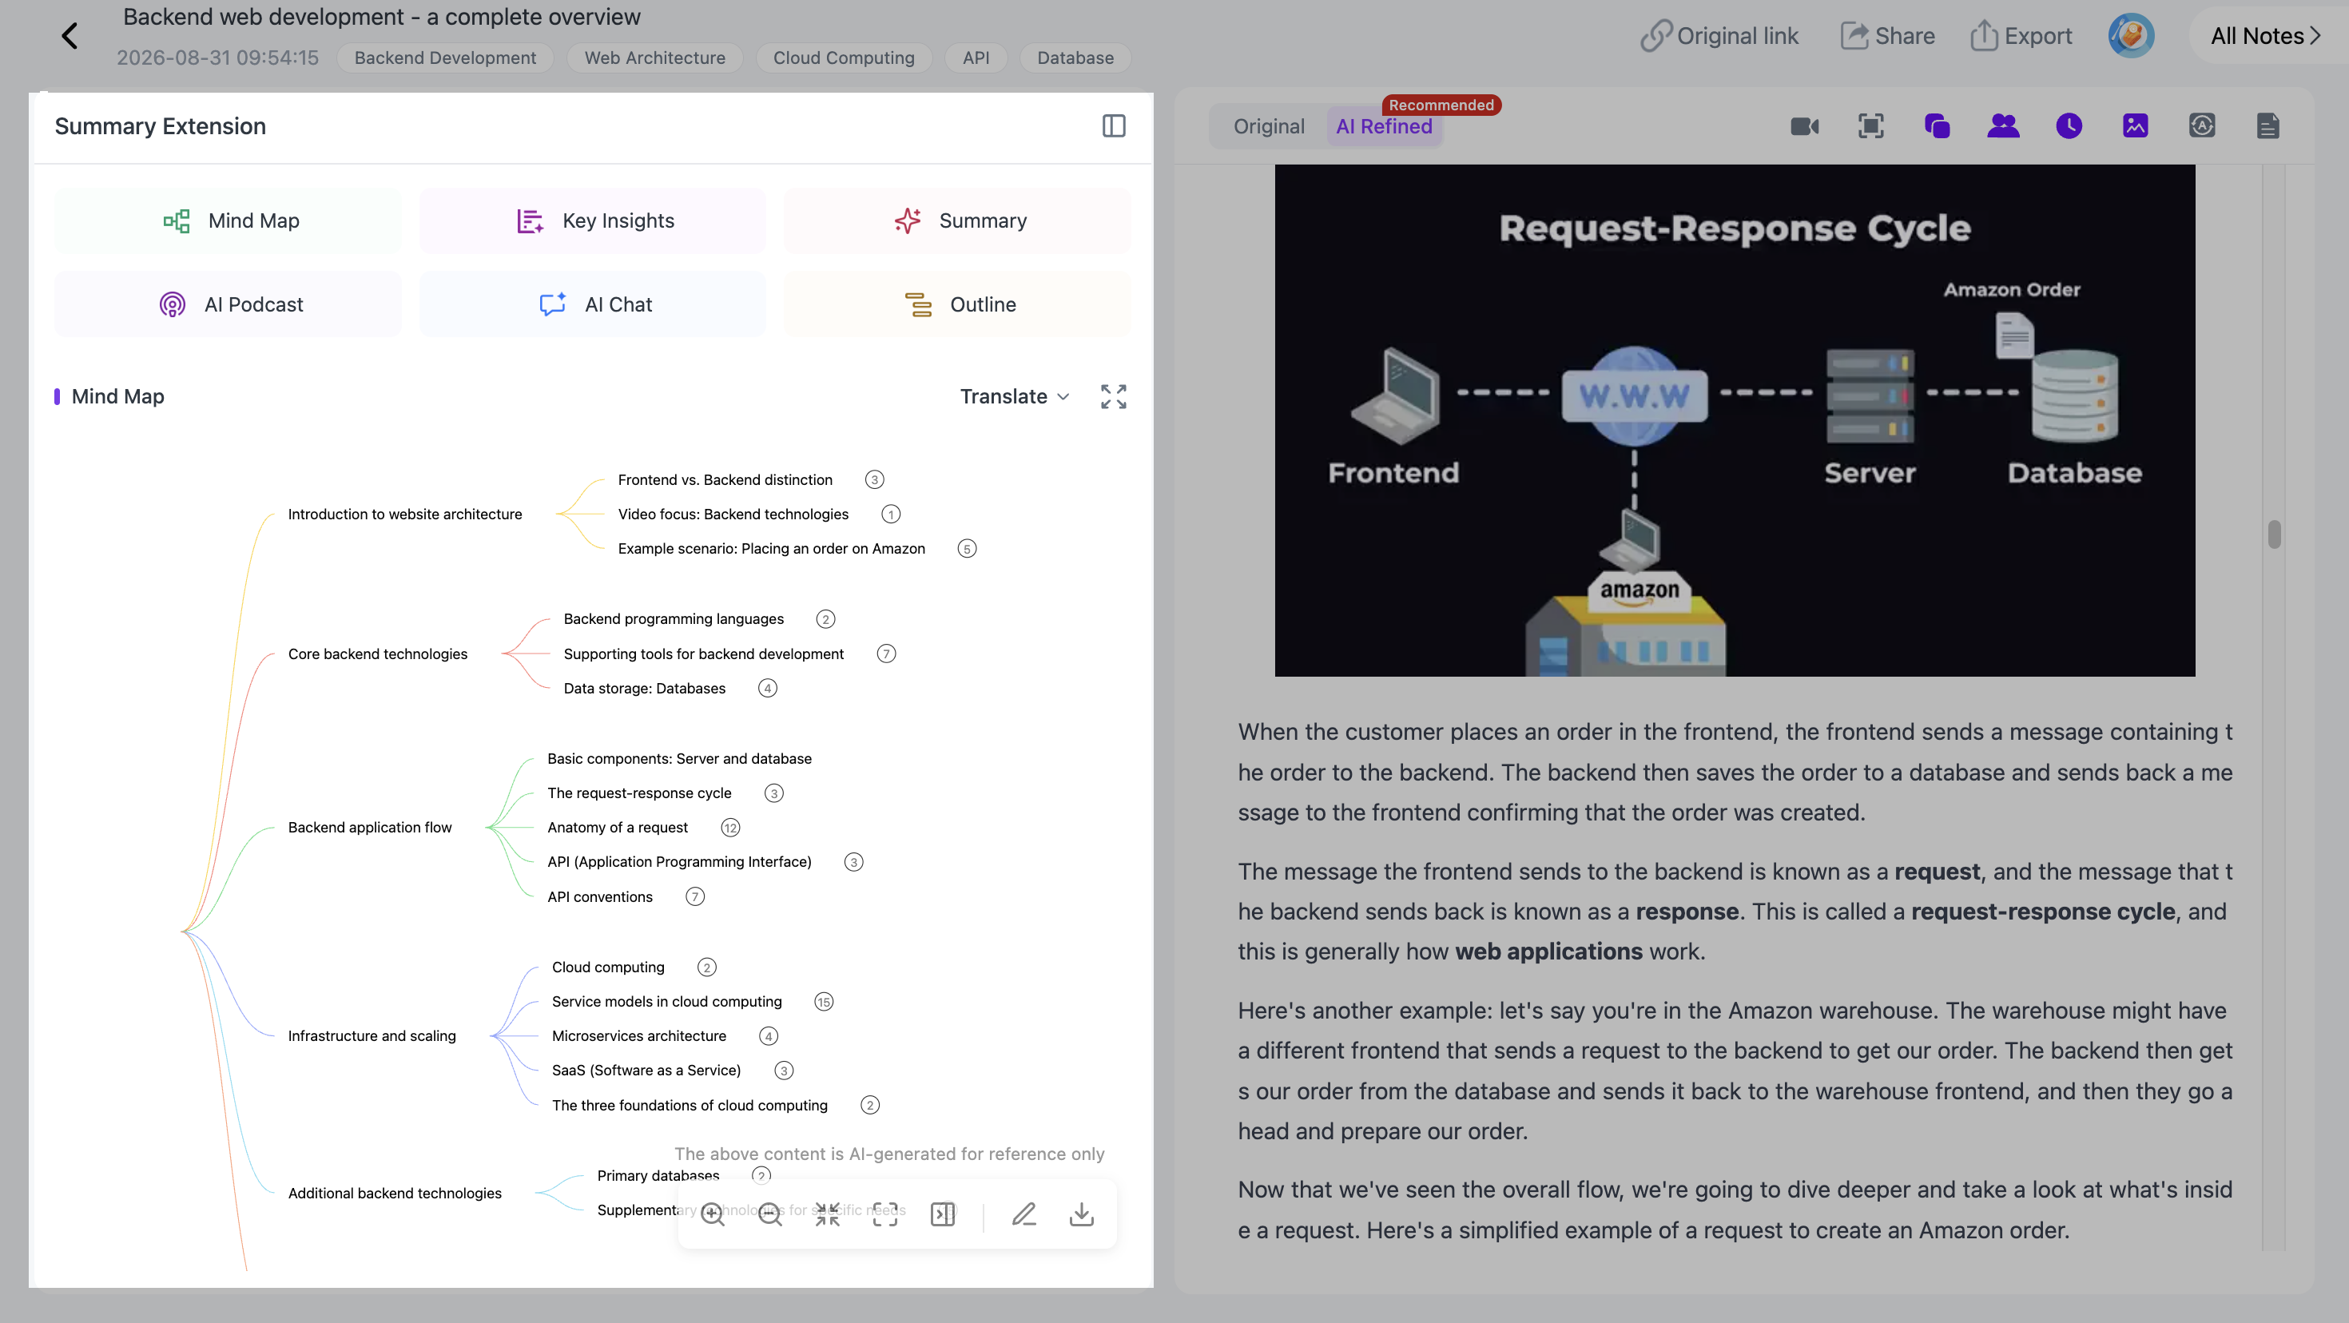
Task: Fit mind map to screen frame icon
Action: click(884, 1214)
